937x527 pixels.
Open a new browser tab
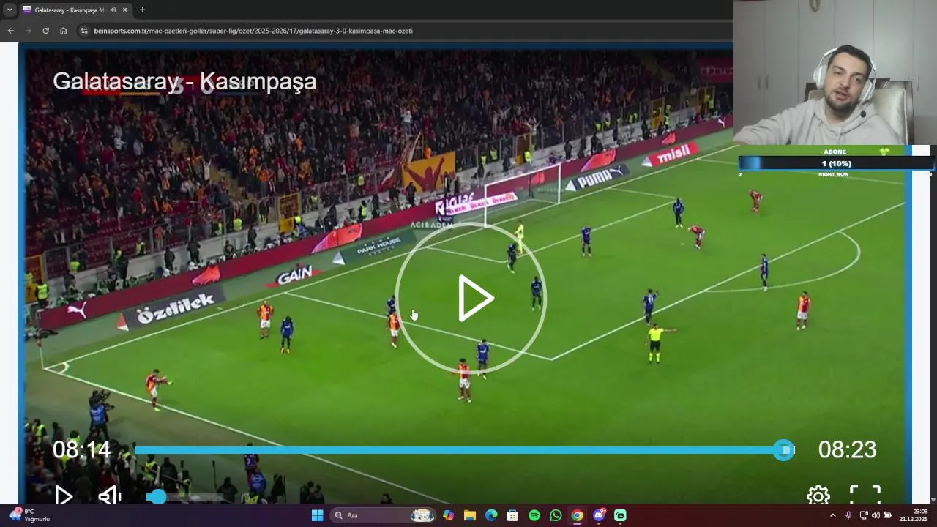[142, 10]
